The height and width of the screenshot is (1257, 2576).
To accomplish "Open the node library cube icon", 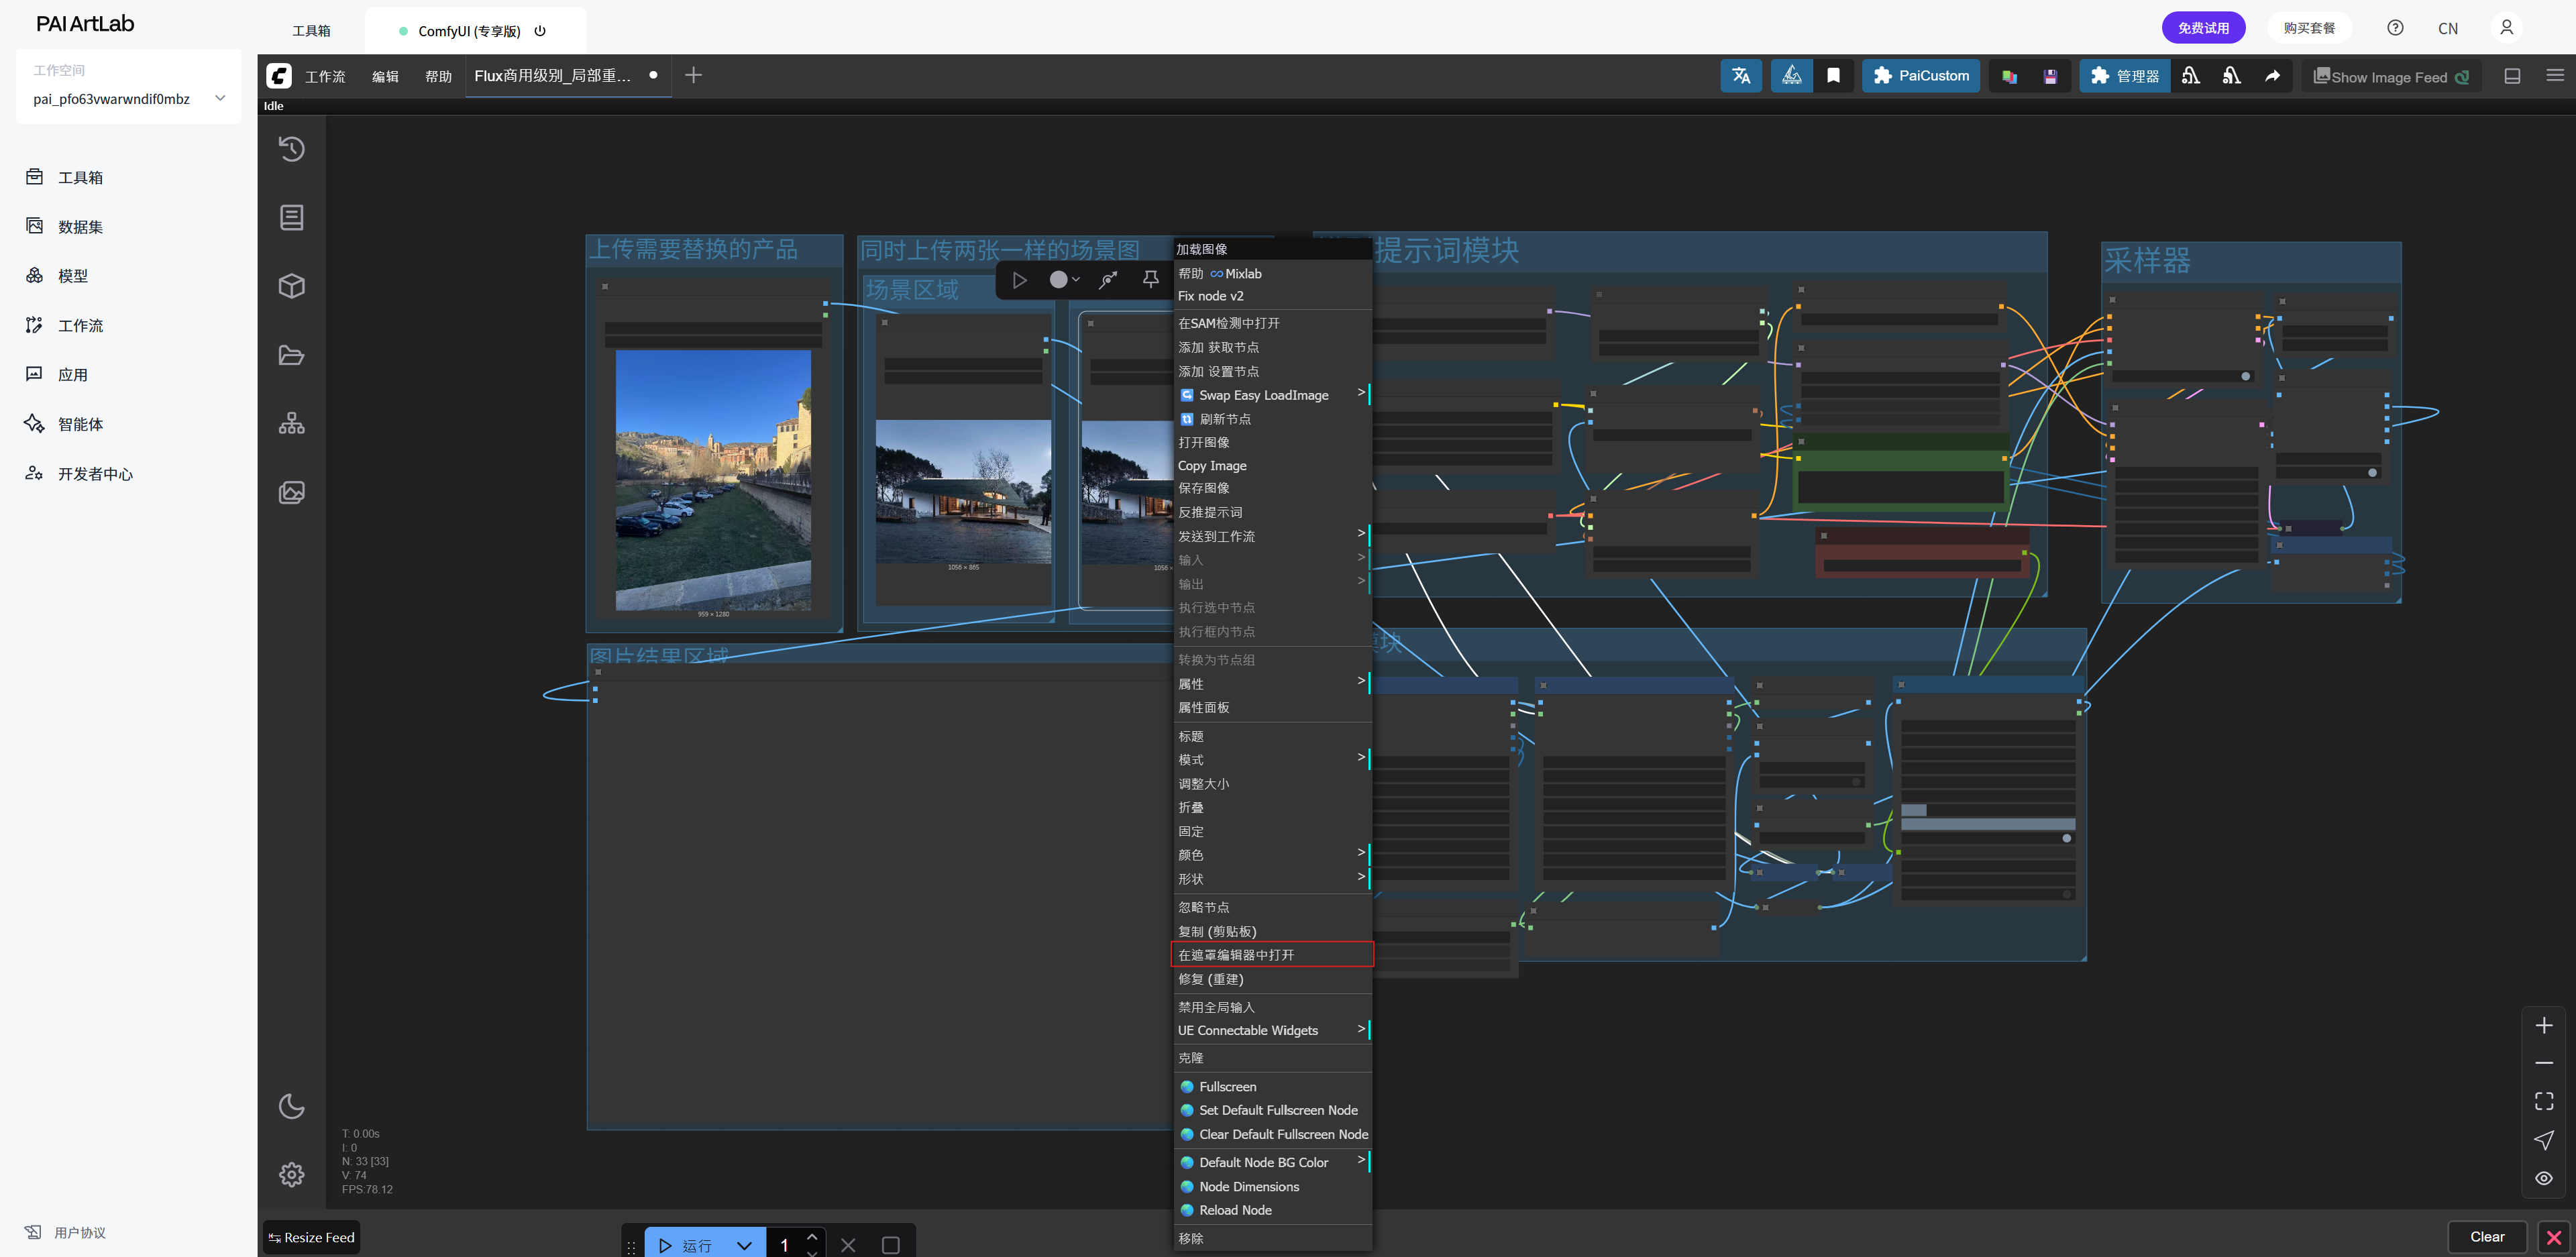I will [x=291, y=286].
